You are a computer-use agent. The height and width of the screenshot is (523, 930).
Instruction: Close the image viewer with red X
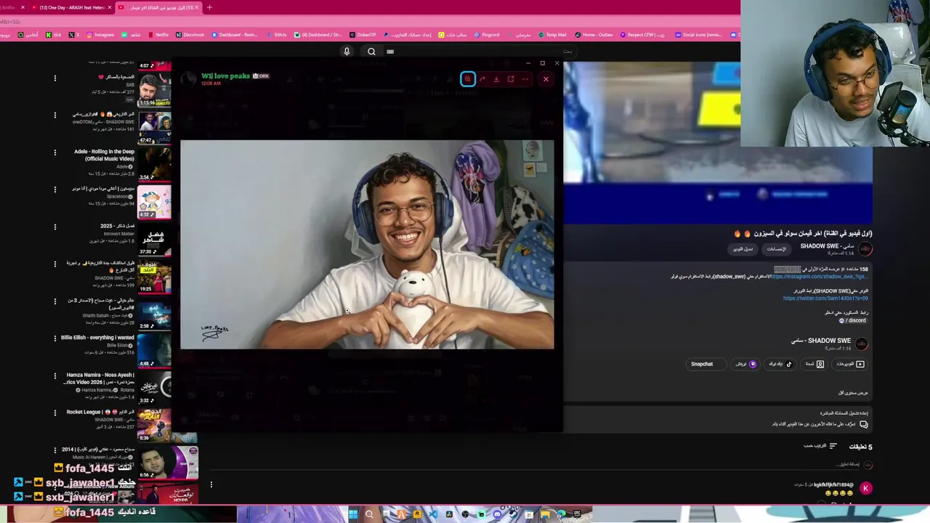546,79
